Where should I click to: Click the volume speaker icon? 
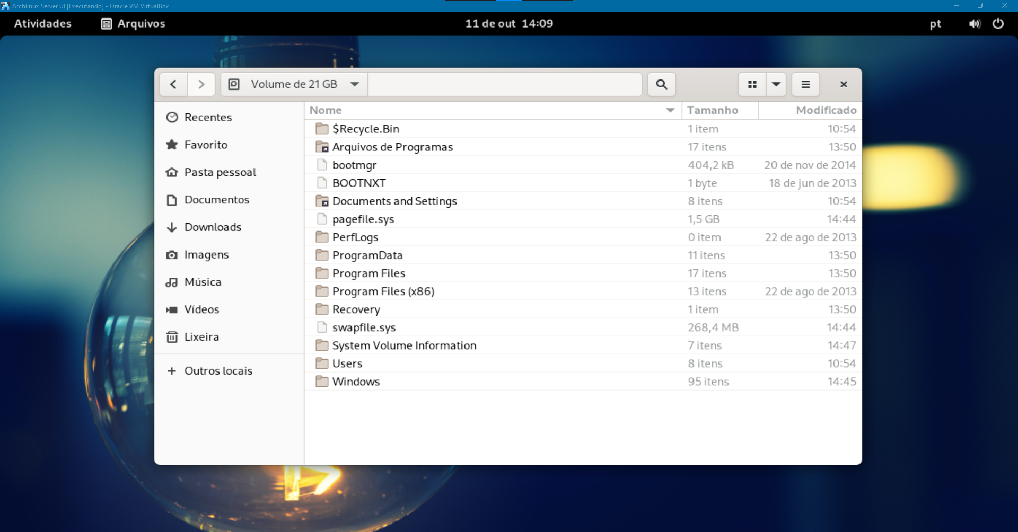(975, 24)
